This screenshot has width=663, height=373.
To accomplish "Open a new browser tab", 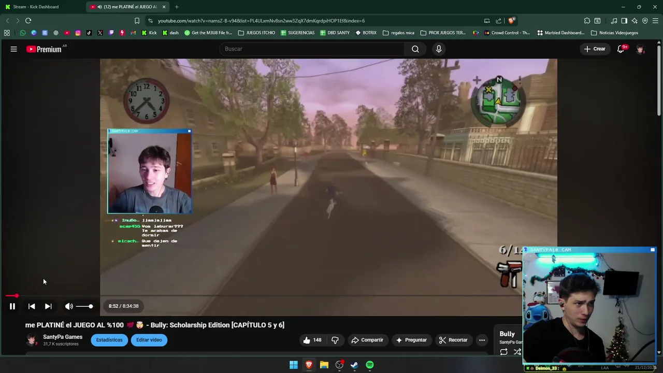I will tap(177, 7).
